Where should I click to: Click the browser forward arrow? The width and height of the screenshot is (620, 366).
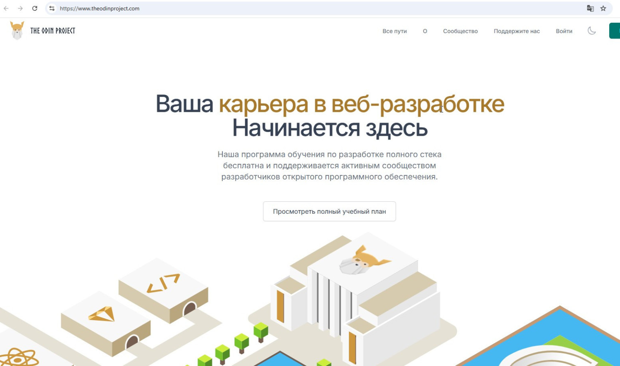tap(20, 8)
